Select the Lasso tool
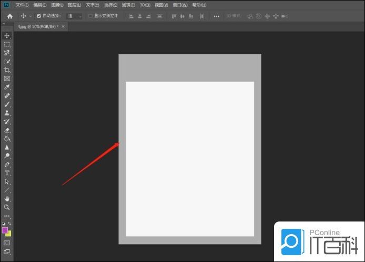The image size is (365, 262). [7, 53]
